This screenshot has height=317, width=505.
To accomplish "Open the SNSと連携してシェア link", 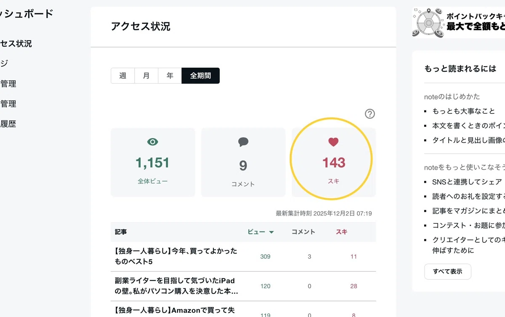I will [467, 182].
